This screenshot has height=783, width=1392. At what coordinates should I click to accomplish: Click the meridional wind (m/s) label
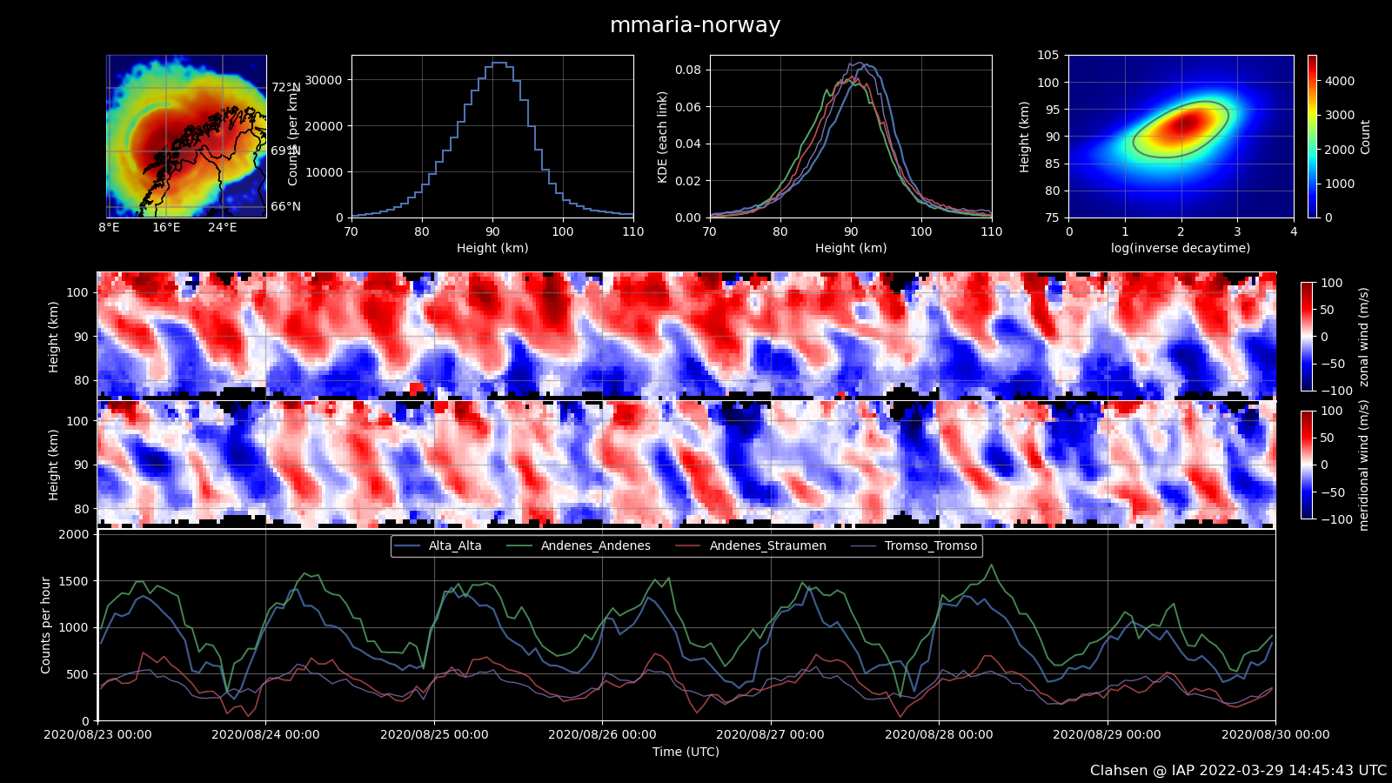click(1364, 465)
